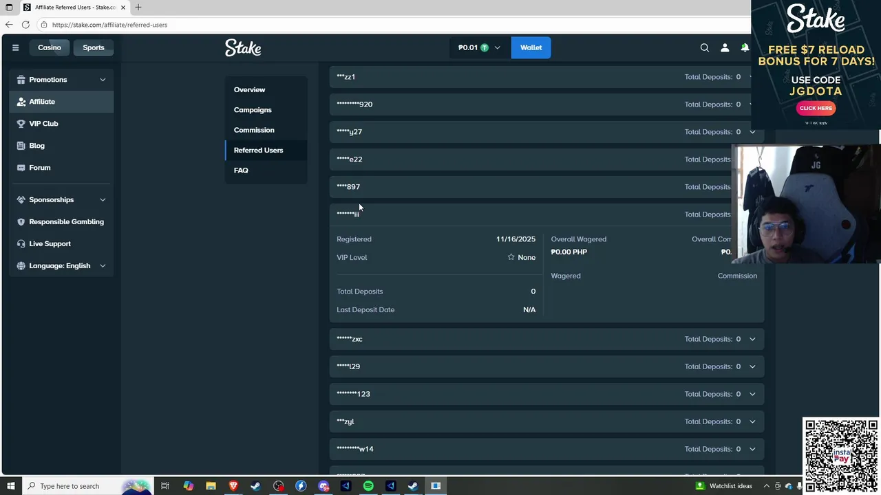This screenshot has height=495, width=881.
Task: Open Brave browser from taskbar
Action: (x=233, y=486)
